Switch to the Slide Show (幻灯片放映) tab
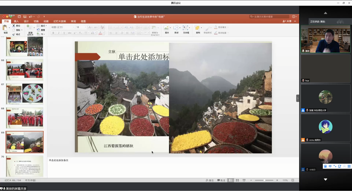352x191 pixels. coord(60,21)
